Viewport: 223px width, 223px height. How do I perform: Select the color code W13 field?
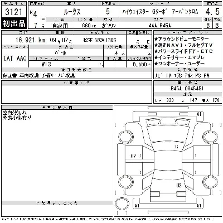[46, 64]
